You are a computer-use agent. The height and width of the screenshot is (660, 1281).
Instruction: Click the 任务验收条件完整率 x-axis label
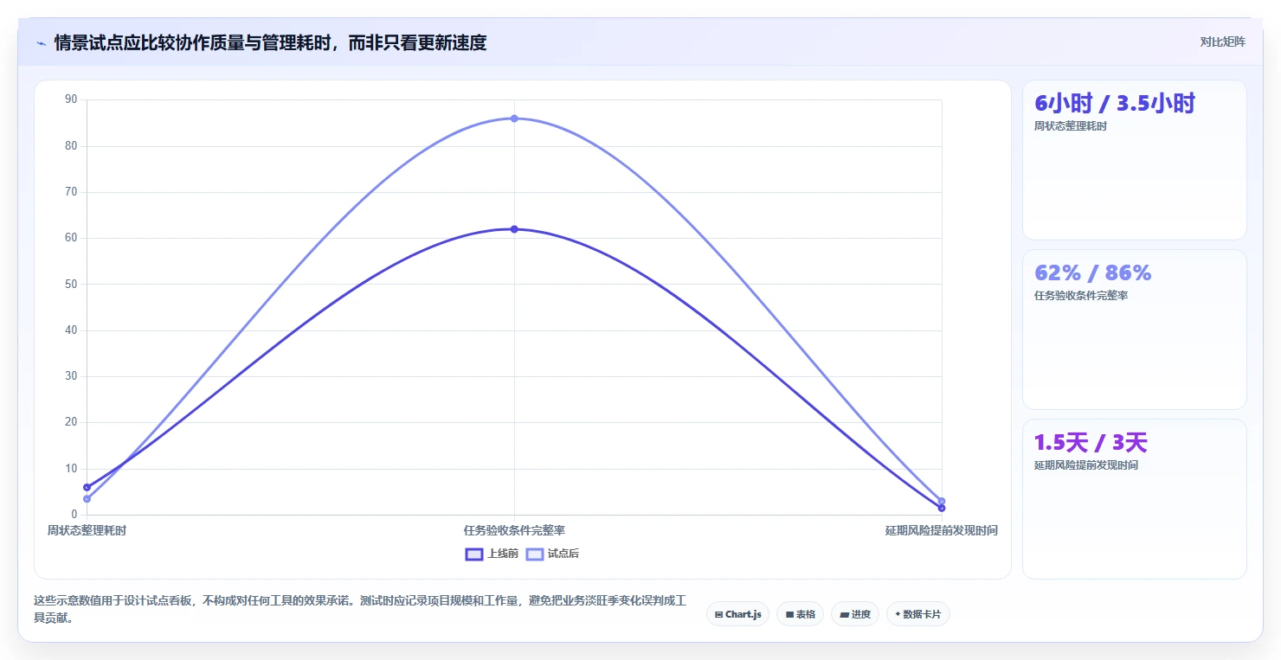click(514, 530)
